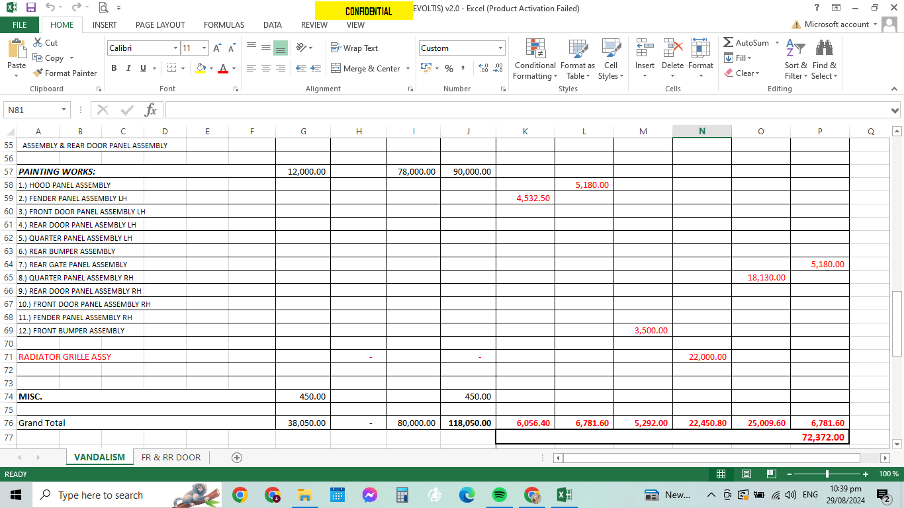Expand Merge & Center options arrow
The width and height of the screenshot is (904, 508).
pos(408,69)
